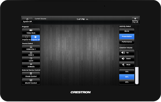Select the Presentation activity
This screenshot has height=102, width=161.
coord(127,37)
